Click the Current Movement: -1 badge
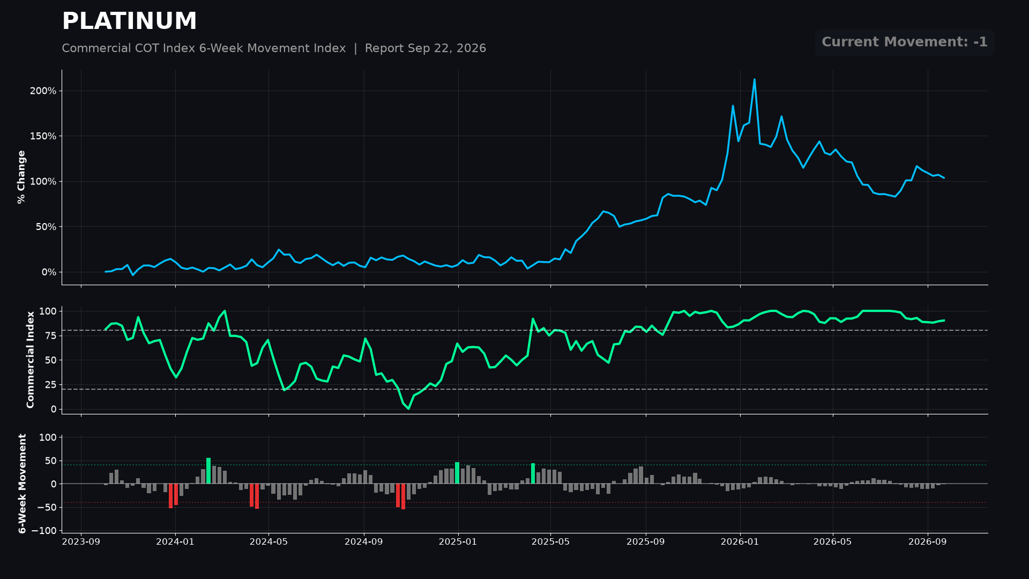 pos(904,42)
